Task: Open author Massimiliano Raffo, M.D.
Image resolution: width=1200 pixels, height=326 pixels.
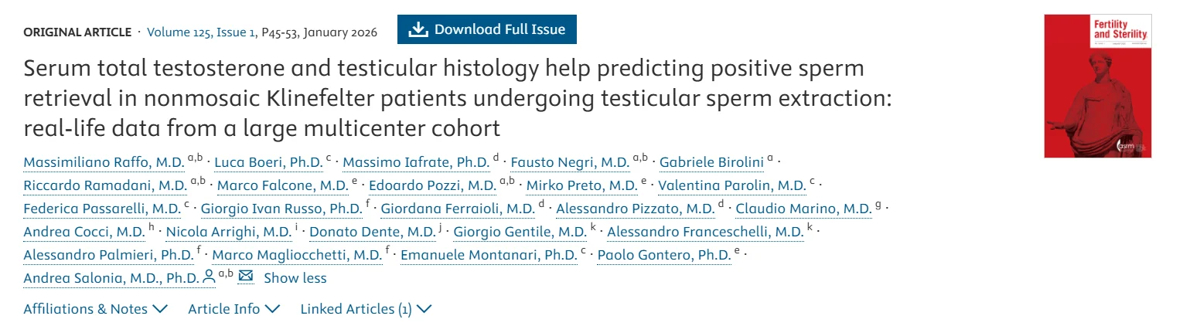Action: (104, 162)
